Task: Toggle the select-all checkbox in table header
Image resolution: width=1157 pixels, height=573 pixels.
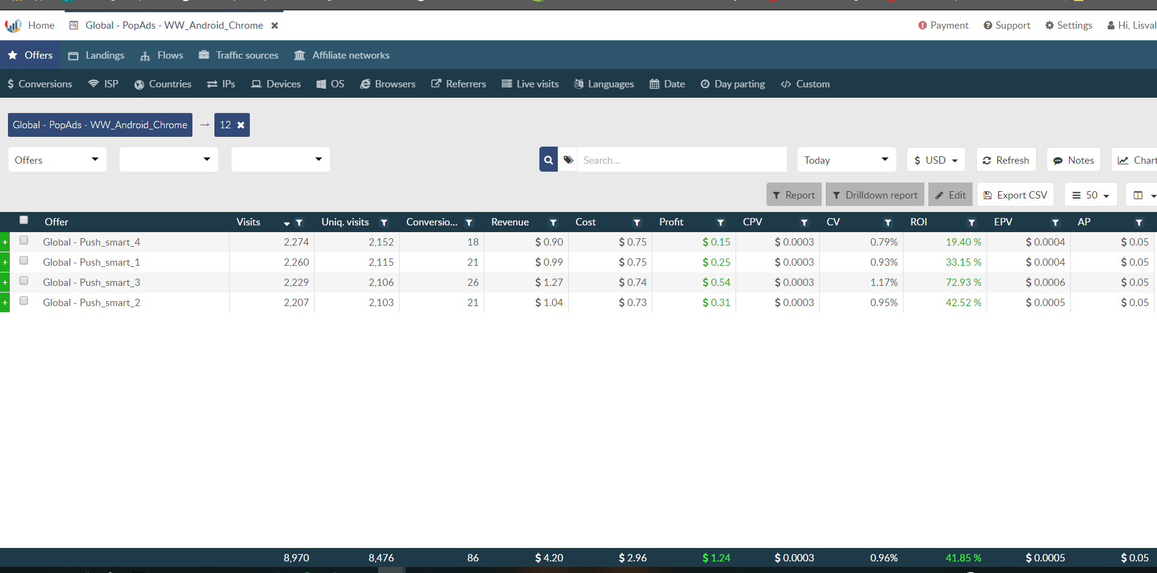Action: point(24,220)
